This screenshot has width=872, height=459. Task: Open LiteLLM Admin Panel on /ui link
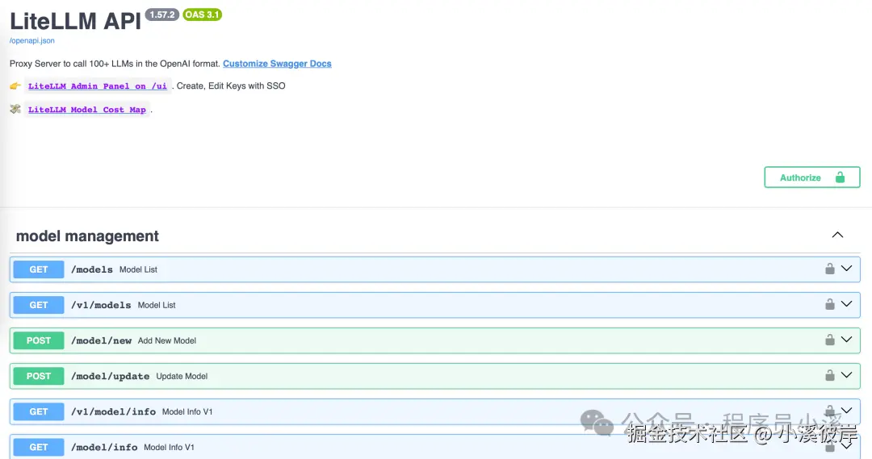point(98,86)
